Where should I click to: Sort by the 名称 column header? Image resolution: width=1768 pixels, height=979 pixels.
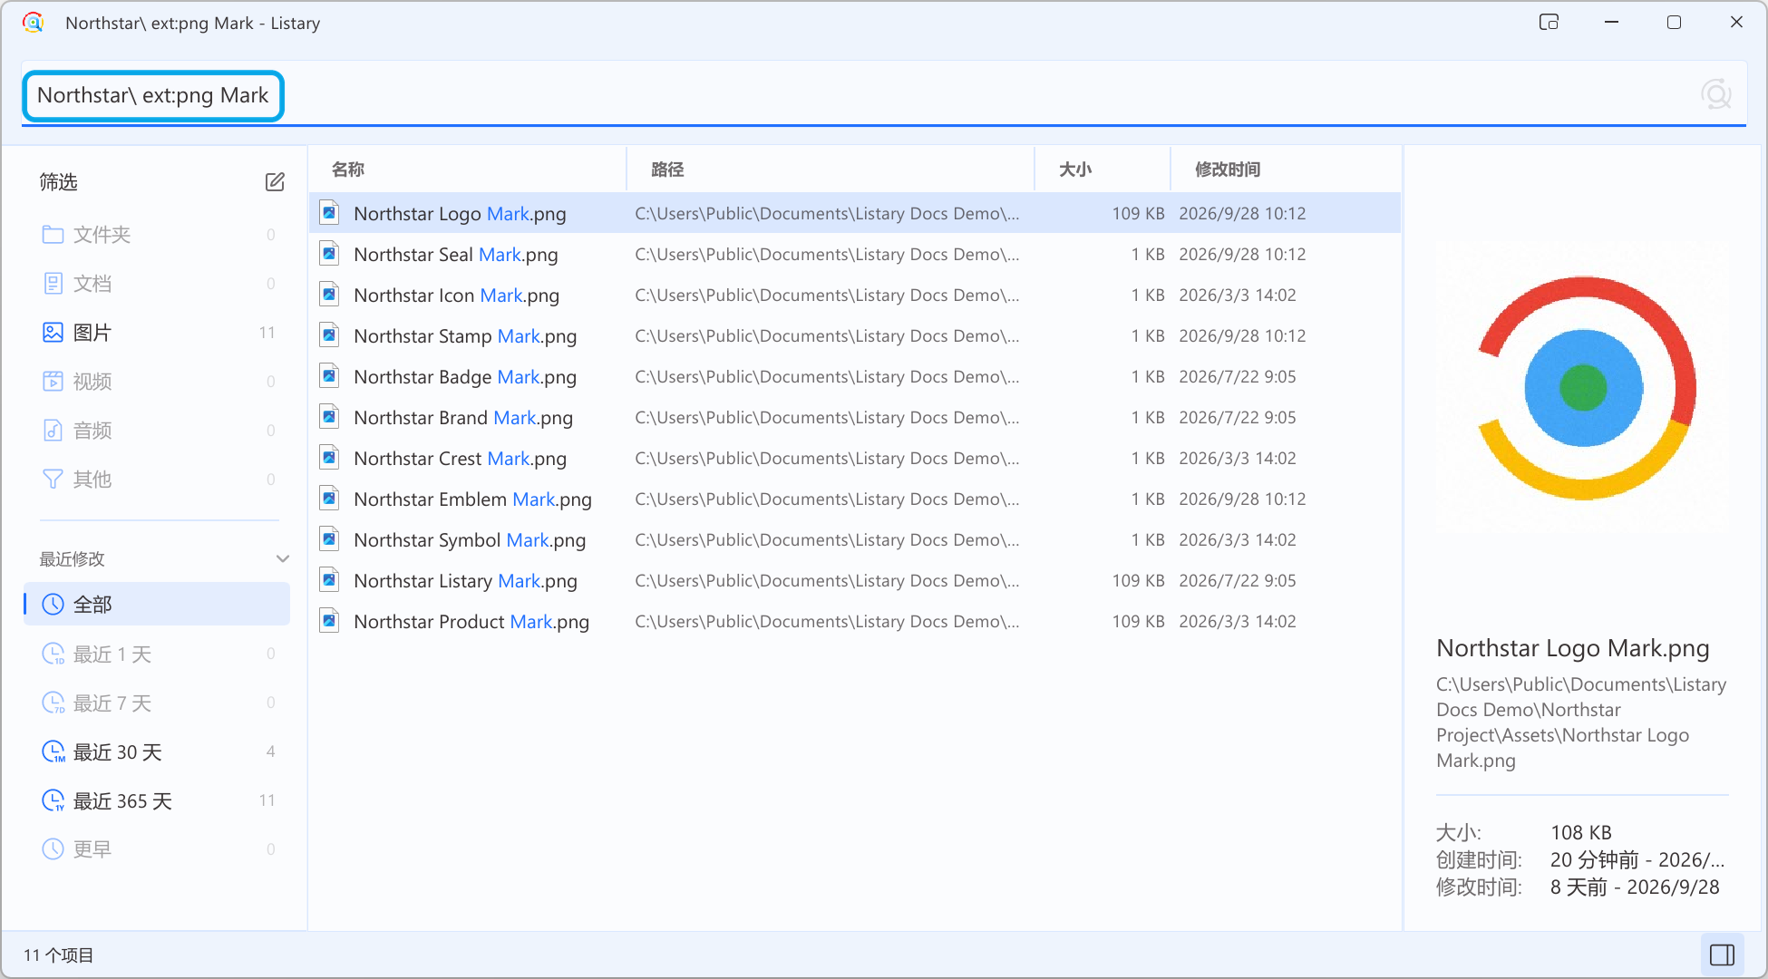[x=468, y=170]
